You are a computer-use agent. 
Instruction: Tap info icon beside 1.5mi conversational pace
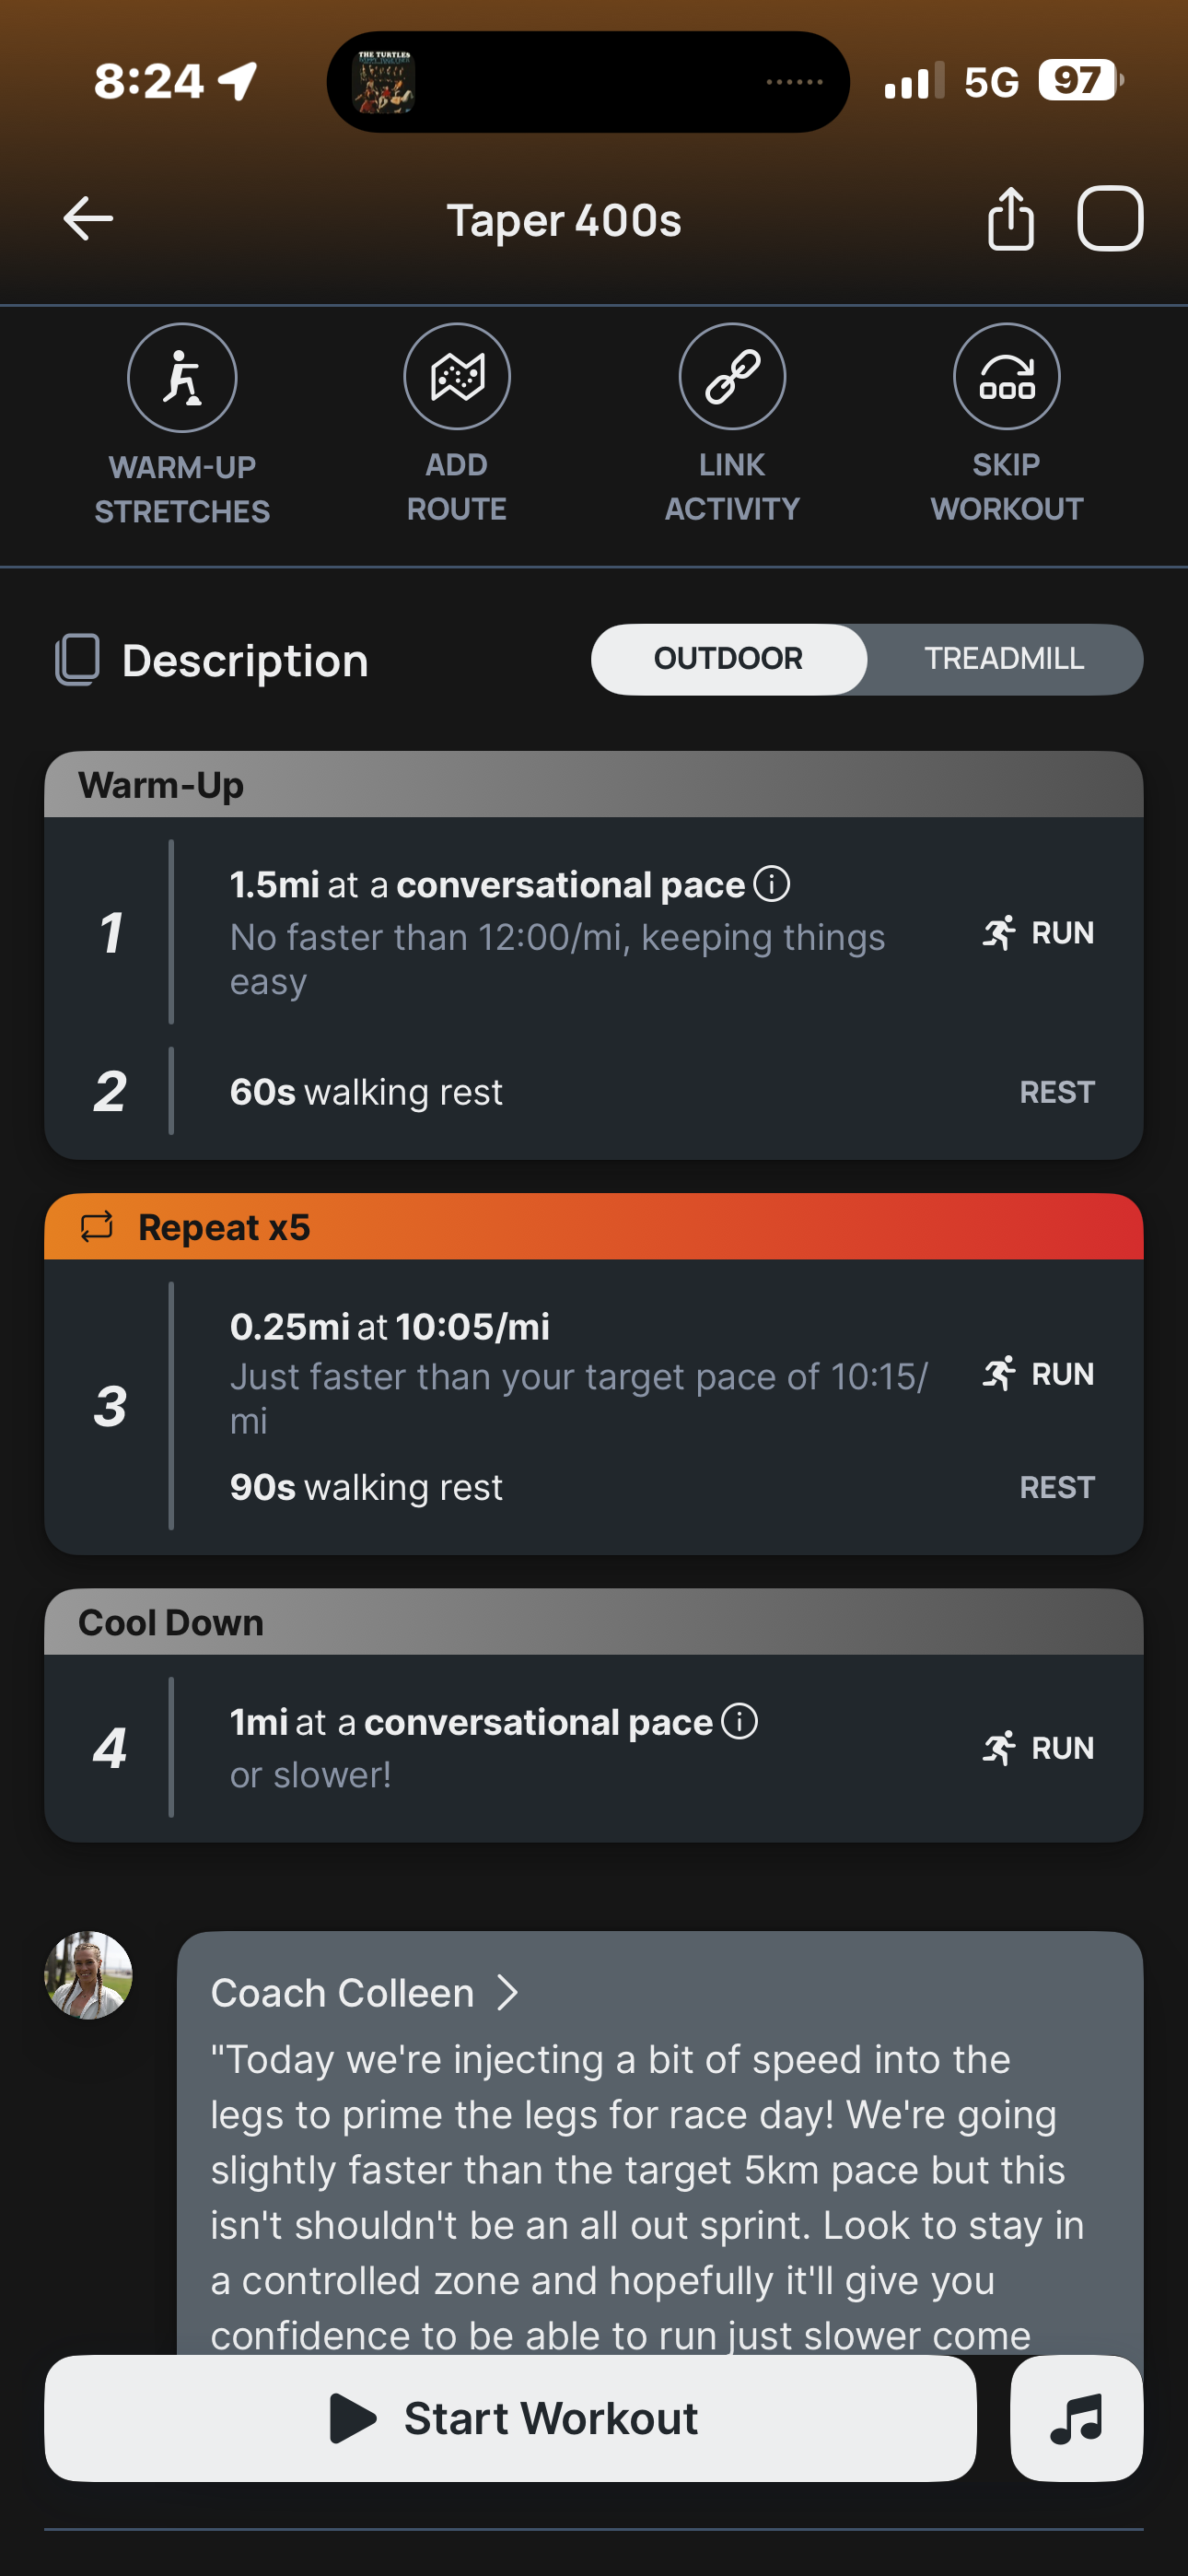[x=772, y=884]
